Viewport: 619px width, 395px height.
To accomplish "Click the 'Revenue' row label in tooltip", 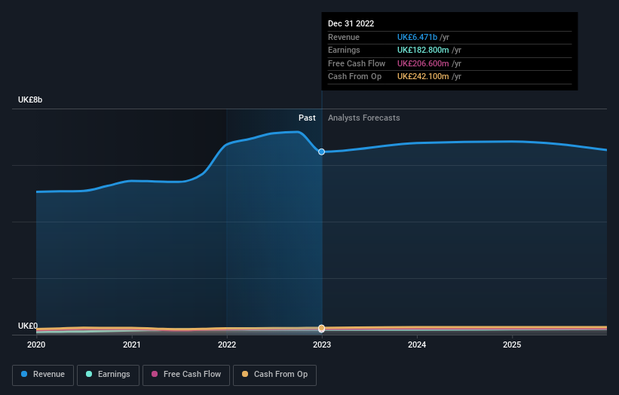I will [x=344, y=37].
